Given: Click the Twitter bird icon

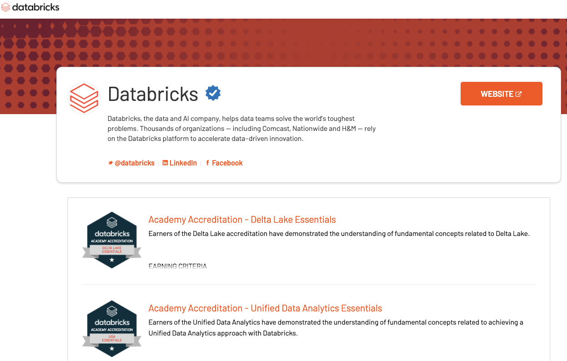Looking at the screenshot, I should pyautogui.click(x=110, y=163).
